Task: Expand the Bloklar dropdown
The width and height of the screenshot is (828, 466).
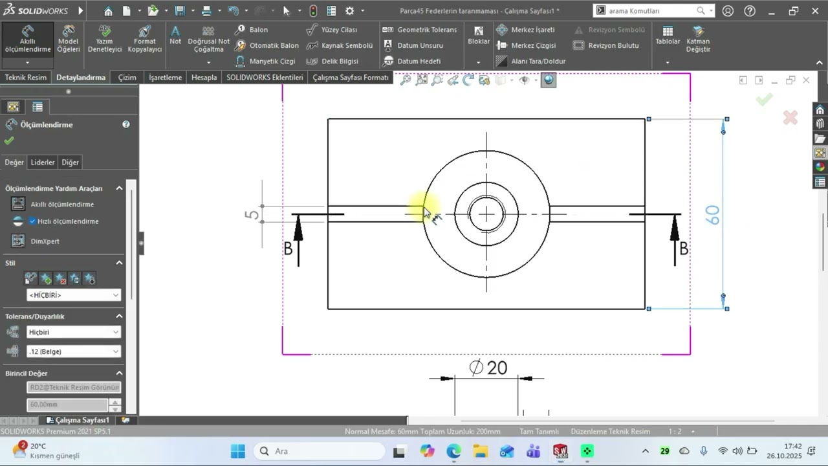Action: (x=478, y=63)
